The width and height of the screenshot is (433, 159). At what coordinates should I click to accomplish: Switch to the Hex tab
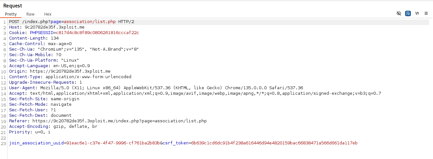48,14
